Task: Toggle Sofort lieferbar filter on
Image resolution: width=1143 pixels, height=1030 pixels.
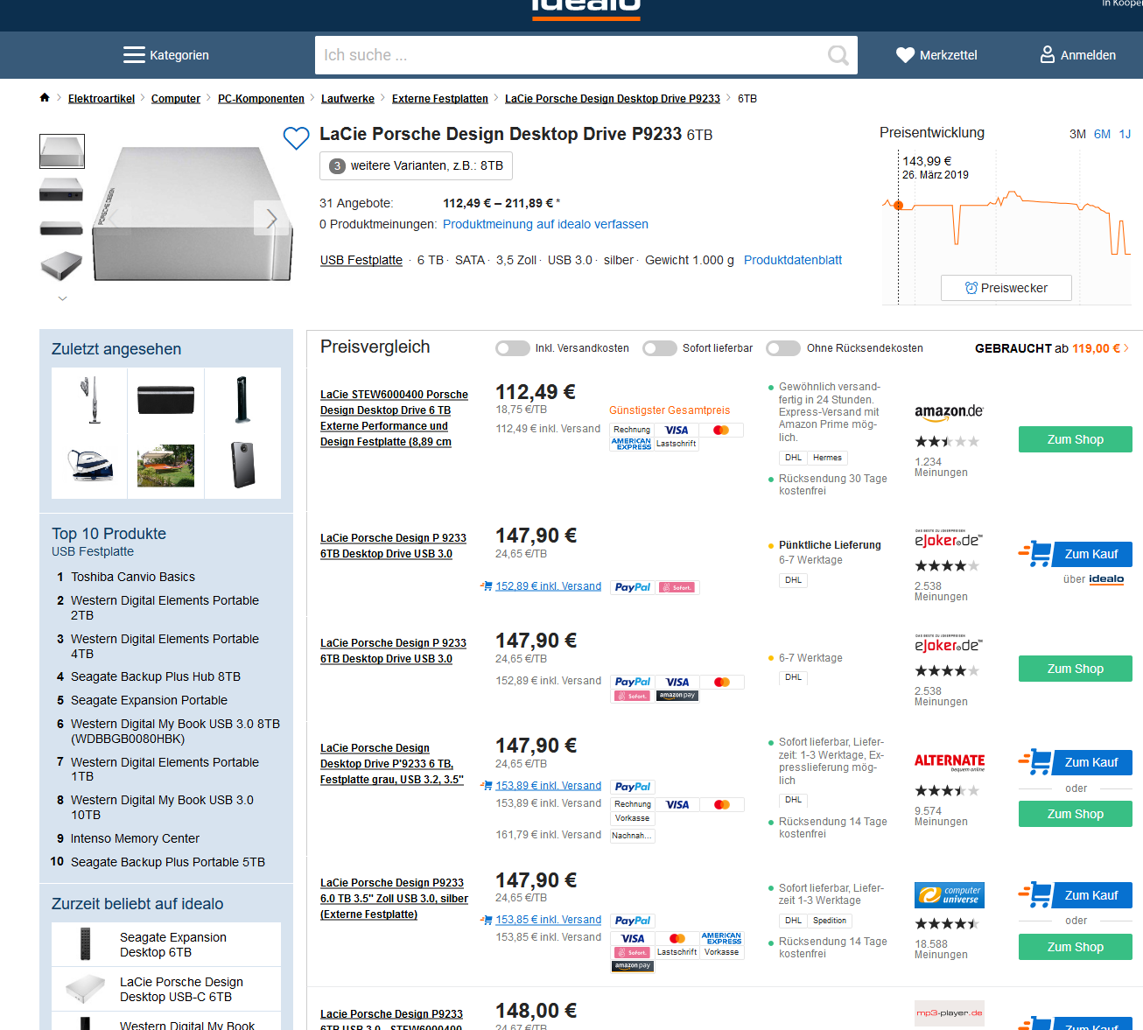Action: (660, 348)
